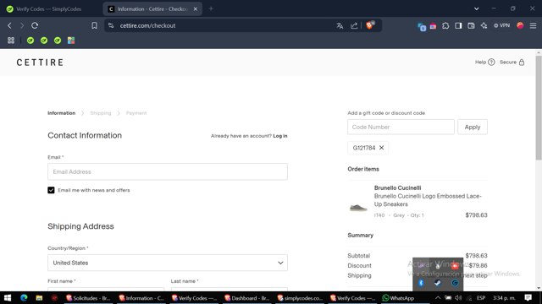Open the Brave Wallet icon
This screenshot has height=304, width=542.
click(x=471, y=25)
